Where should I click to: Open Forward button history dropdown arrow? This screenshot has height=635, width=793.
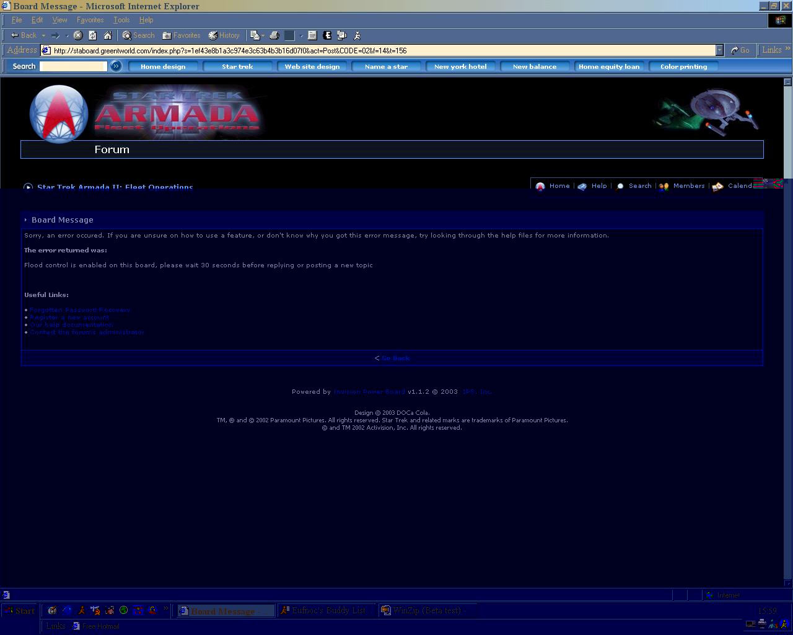point(67,35)
